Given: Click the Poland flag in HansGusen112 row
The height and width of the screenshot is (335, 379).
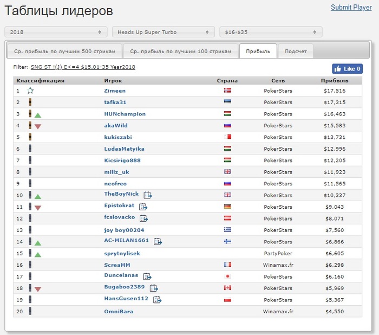Looking at the screenshot, I should point(227,299).
